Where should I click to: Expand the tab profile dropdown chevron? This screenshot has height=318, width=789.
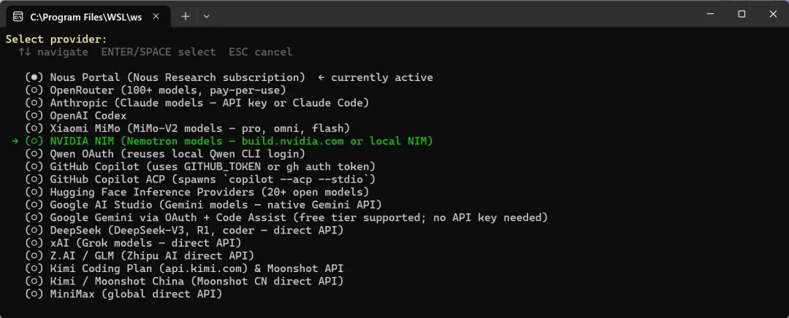[x=207, y=16]
